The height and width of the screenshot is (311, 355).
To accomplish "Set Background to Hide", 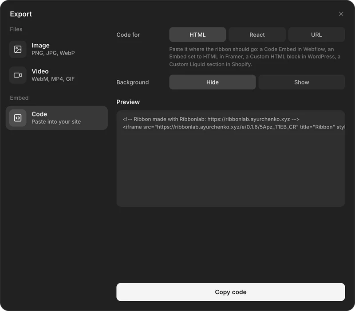I will pos(213,82).
